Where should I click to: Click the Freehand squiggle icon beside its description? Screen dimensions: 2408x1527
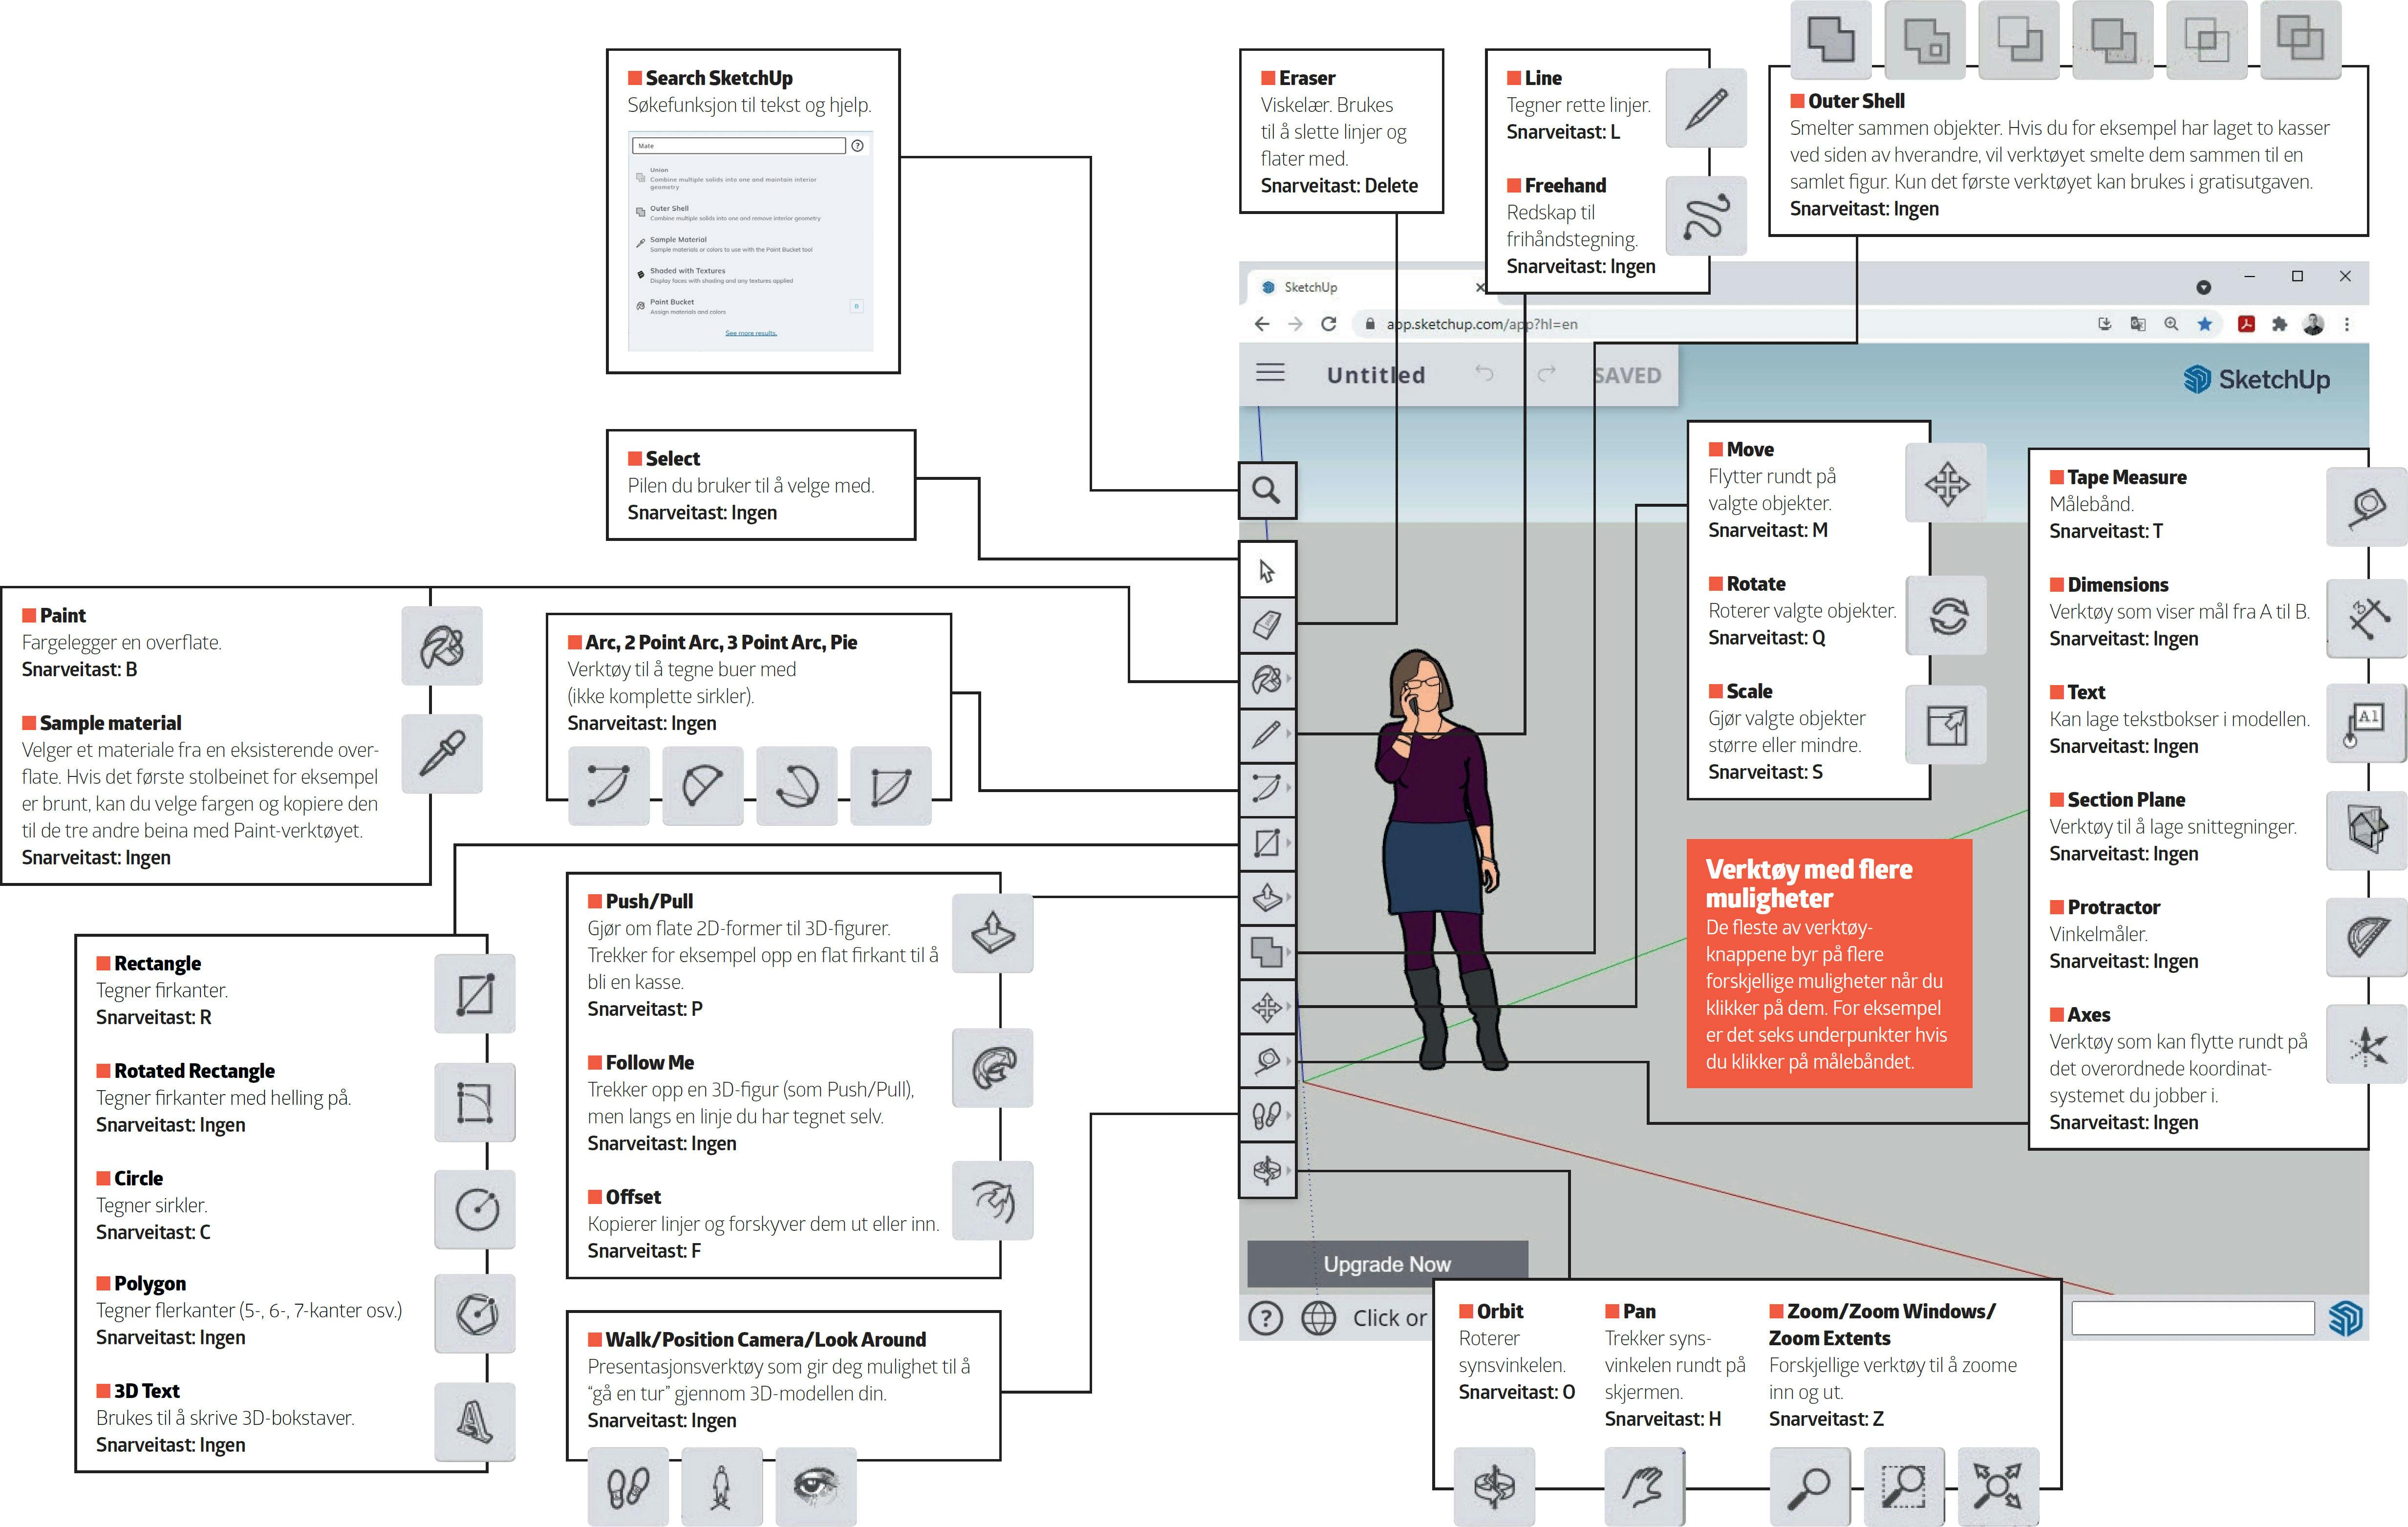1706,216
